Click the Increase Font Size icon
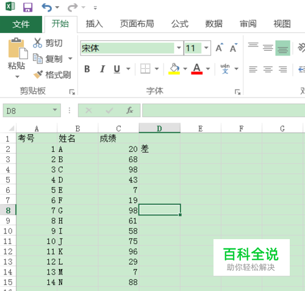The width and height of the screenshot is (305, 291). pyautogui.click(x=220, y=48)
